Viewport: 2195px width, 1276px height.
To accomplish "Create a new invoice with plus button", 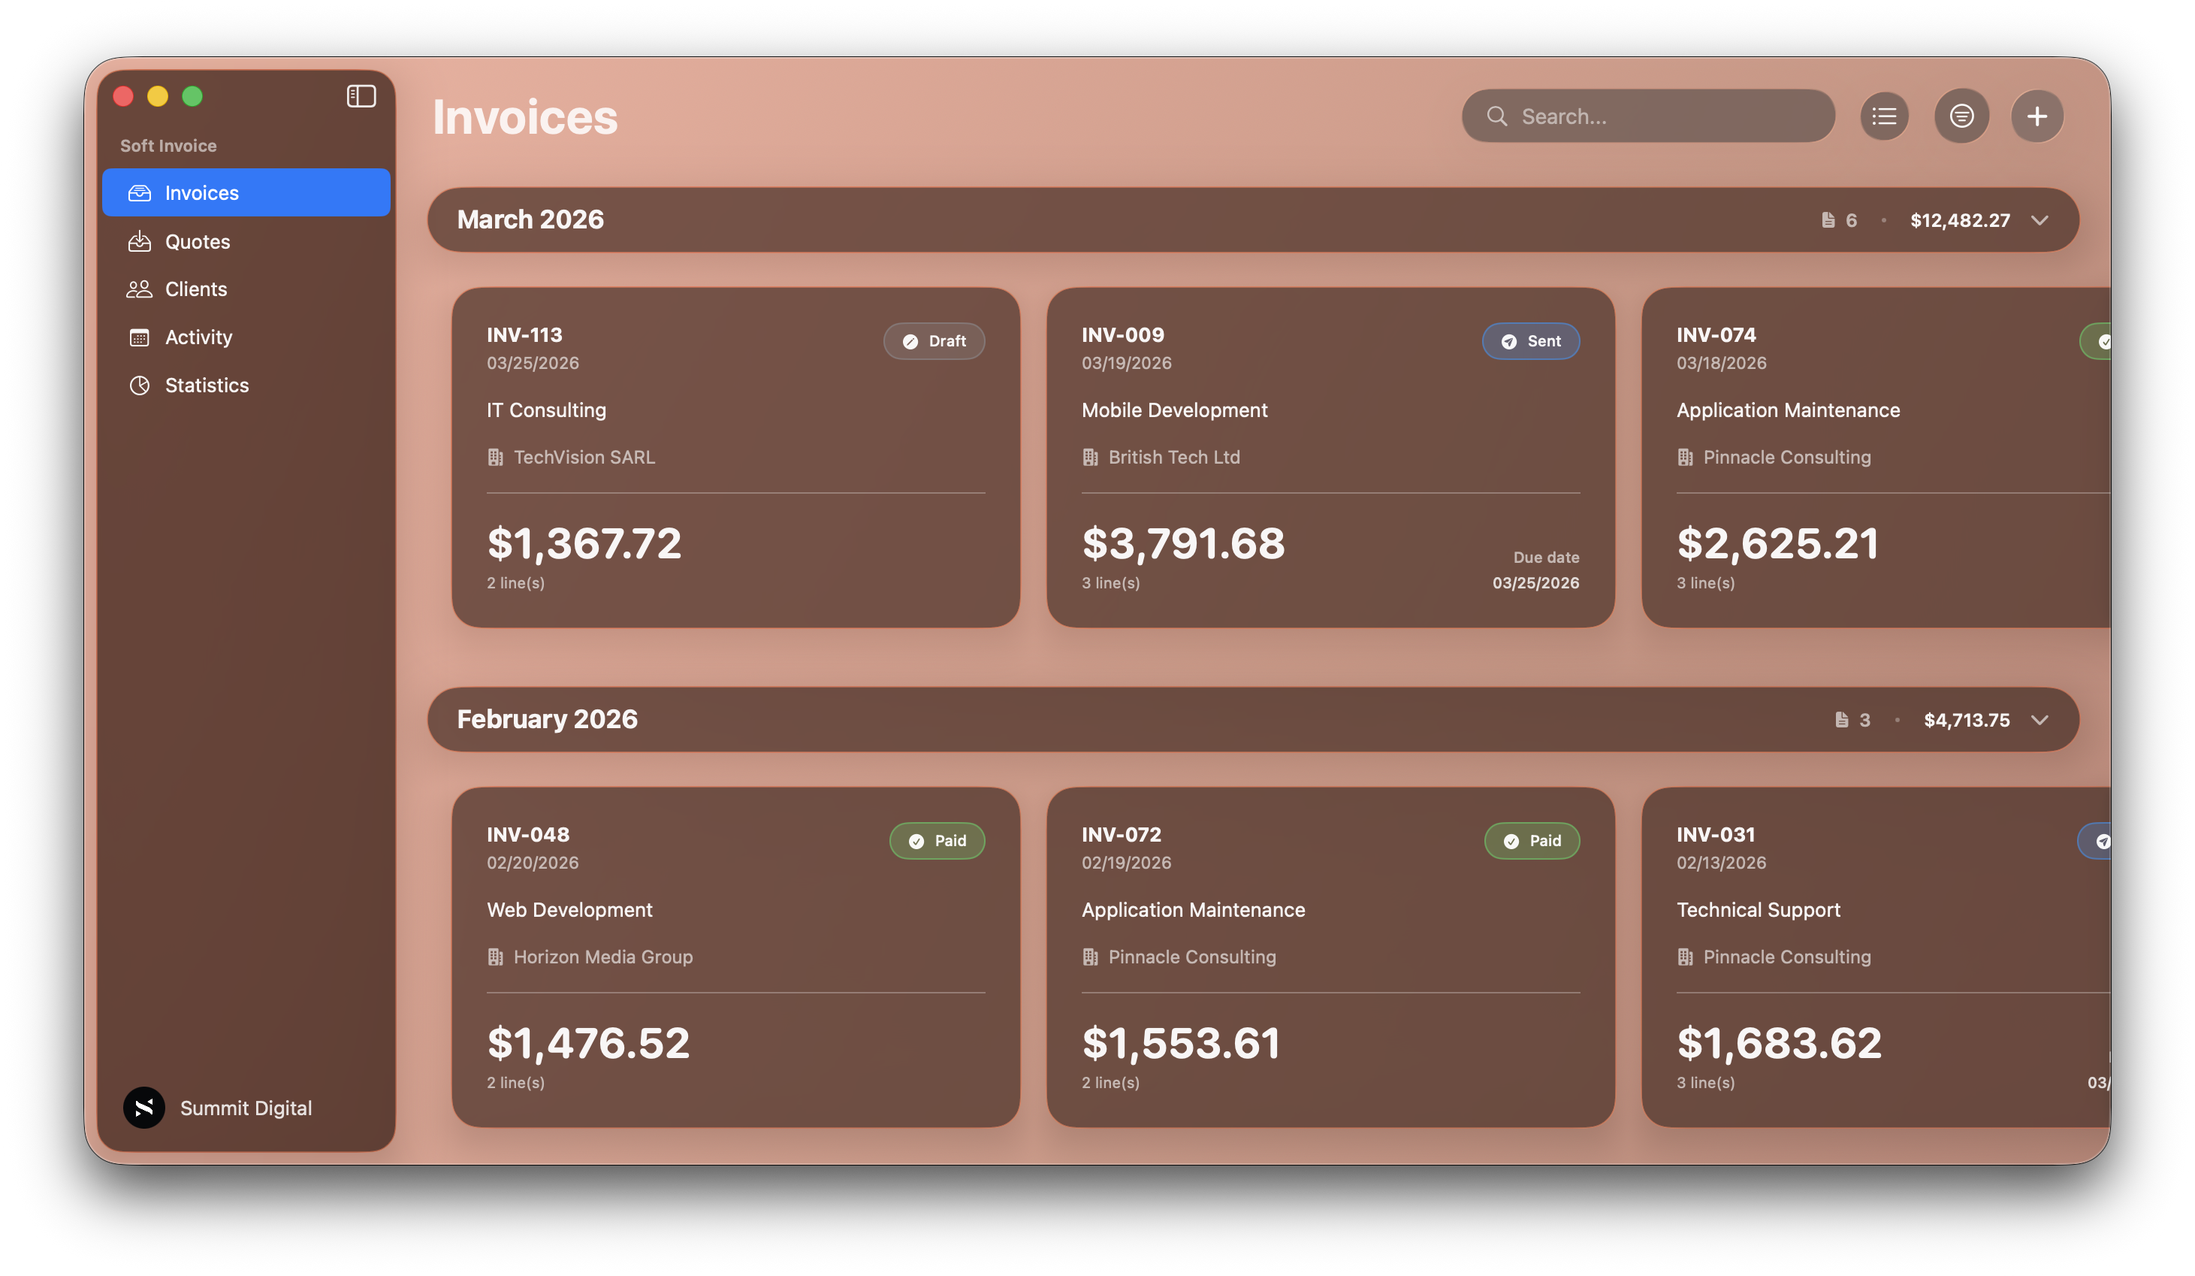I will (2036, 116).
